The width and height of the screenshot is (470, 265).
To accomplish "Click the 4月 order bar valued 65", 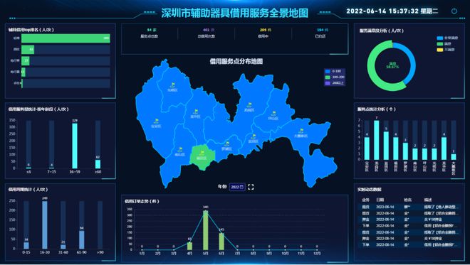I will point(189,246).
